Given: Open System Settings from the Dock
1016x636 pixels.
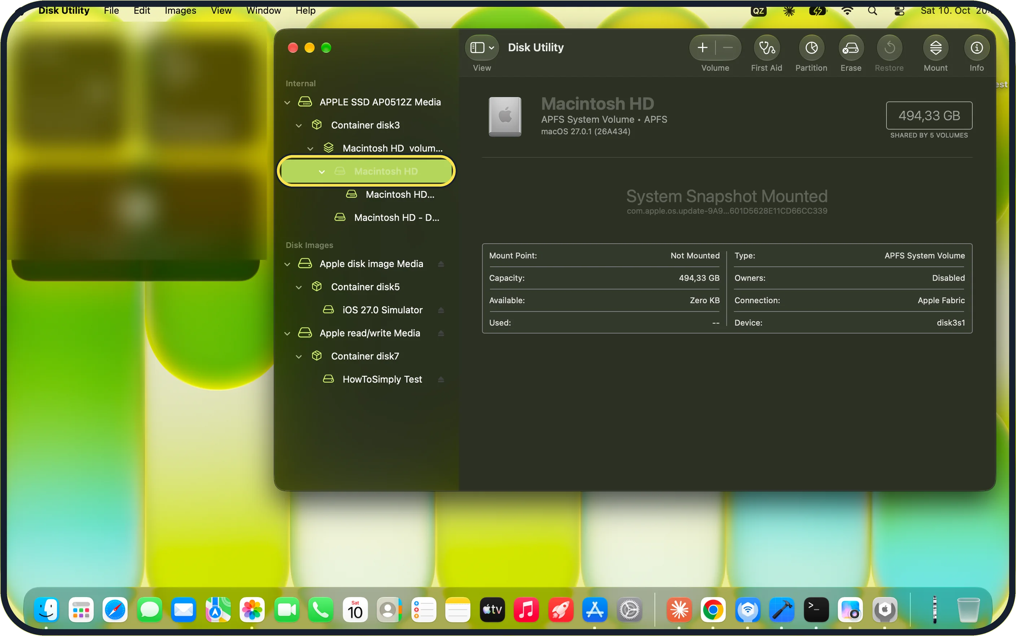Looking at the screenshot, I should 629,610.
